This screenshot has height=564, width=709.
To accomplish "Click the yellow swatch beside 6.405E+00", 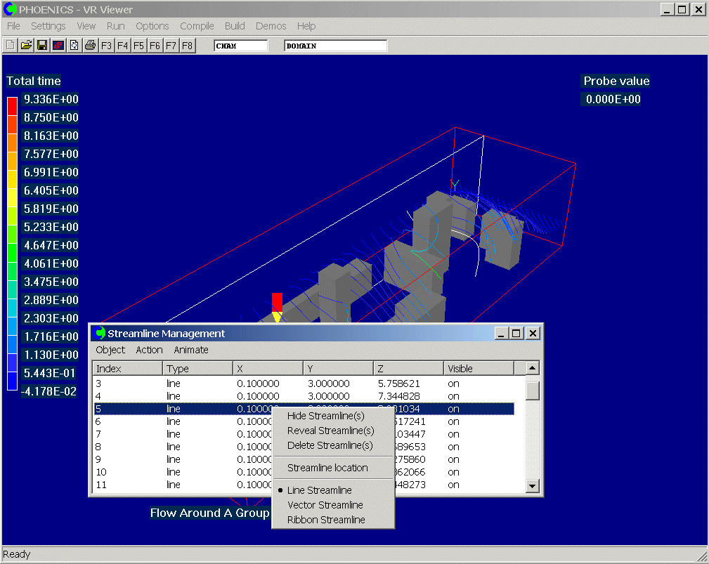I will click(x=12, y=197).
